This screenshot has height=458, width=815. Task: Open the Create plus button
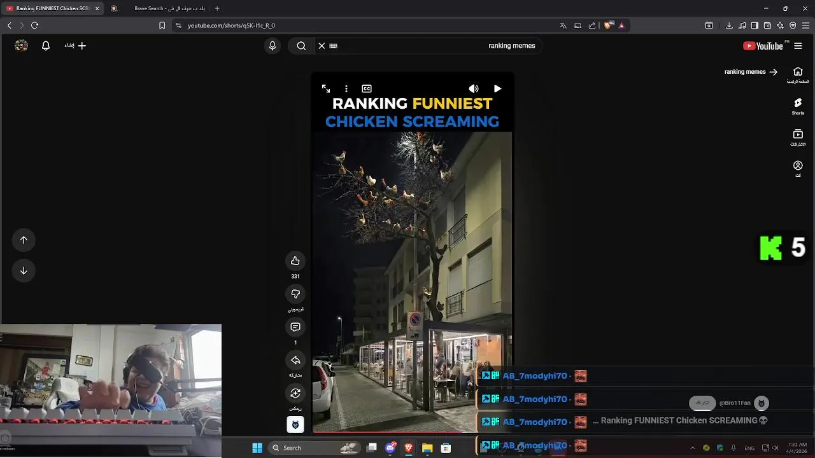(x=75, y=46)
